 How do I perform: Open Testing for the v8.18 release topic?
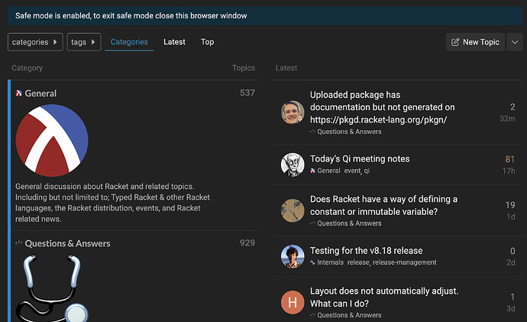366,251
